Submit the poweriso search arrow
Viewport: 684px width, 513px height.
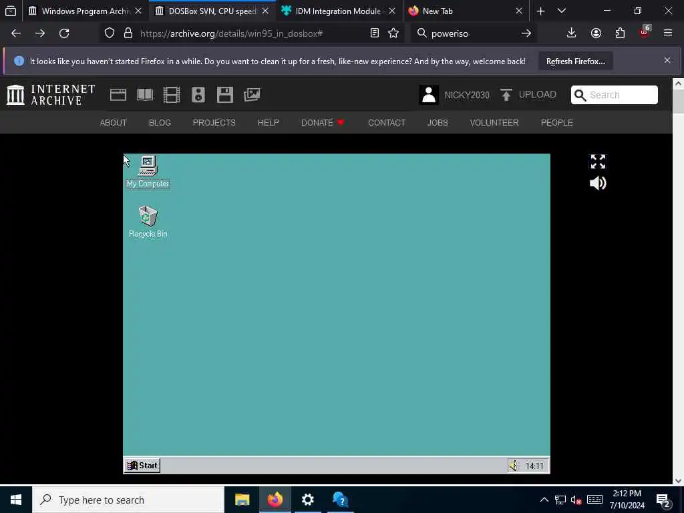[526, 33]
